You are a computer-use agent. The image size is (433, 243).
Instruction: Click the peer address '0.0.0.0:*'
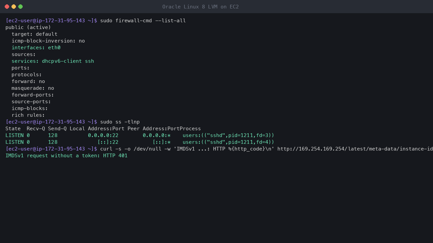pyautogui.click(x=157, y=135)
